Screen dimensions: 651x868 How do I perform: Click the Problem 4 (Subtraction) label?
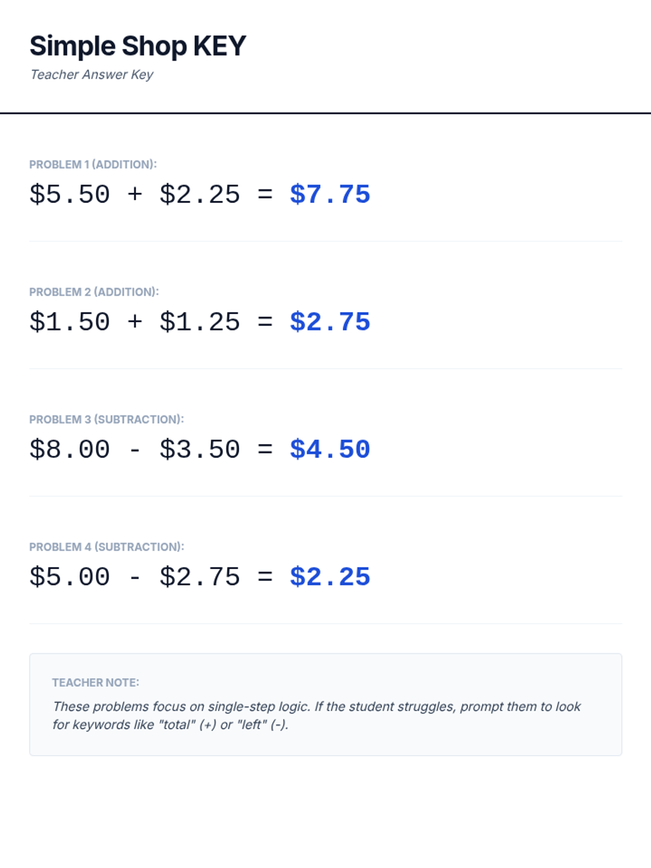click(x=106, y=547)
